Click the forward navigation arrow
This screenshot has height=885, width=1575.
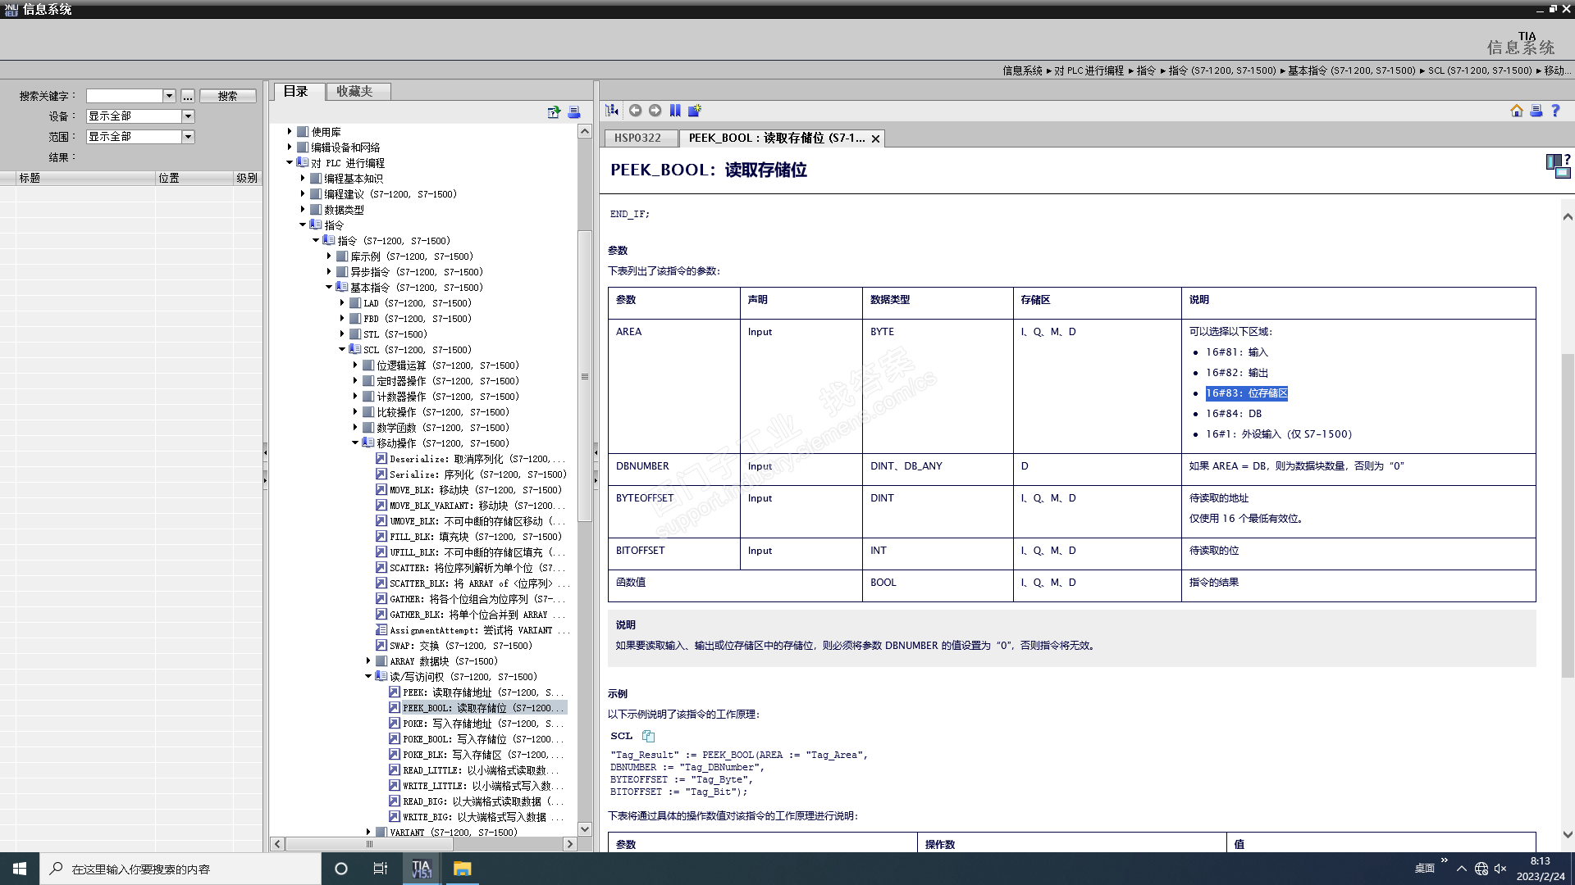(x=655, y=111)
